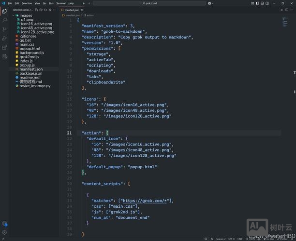Open the Search view in activity bar

tap(4, 20)
